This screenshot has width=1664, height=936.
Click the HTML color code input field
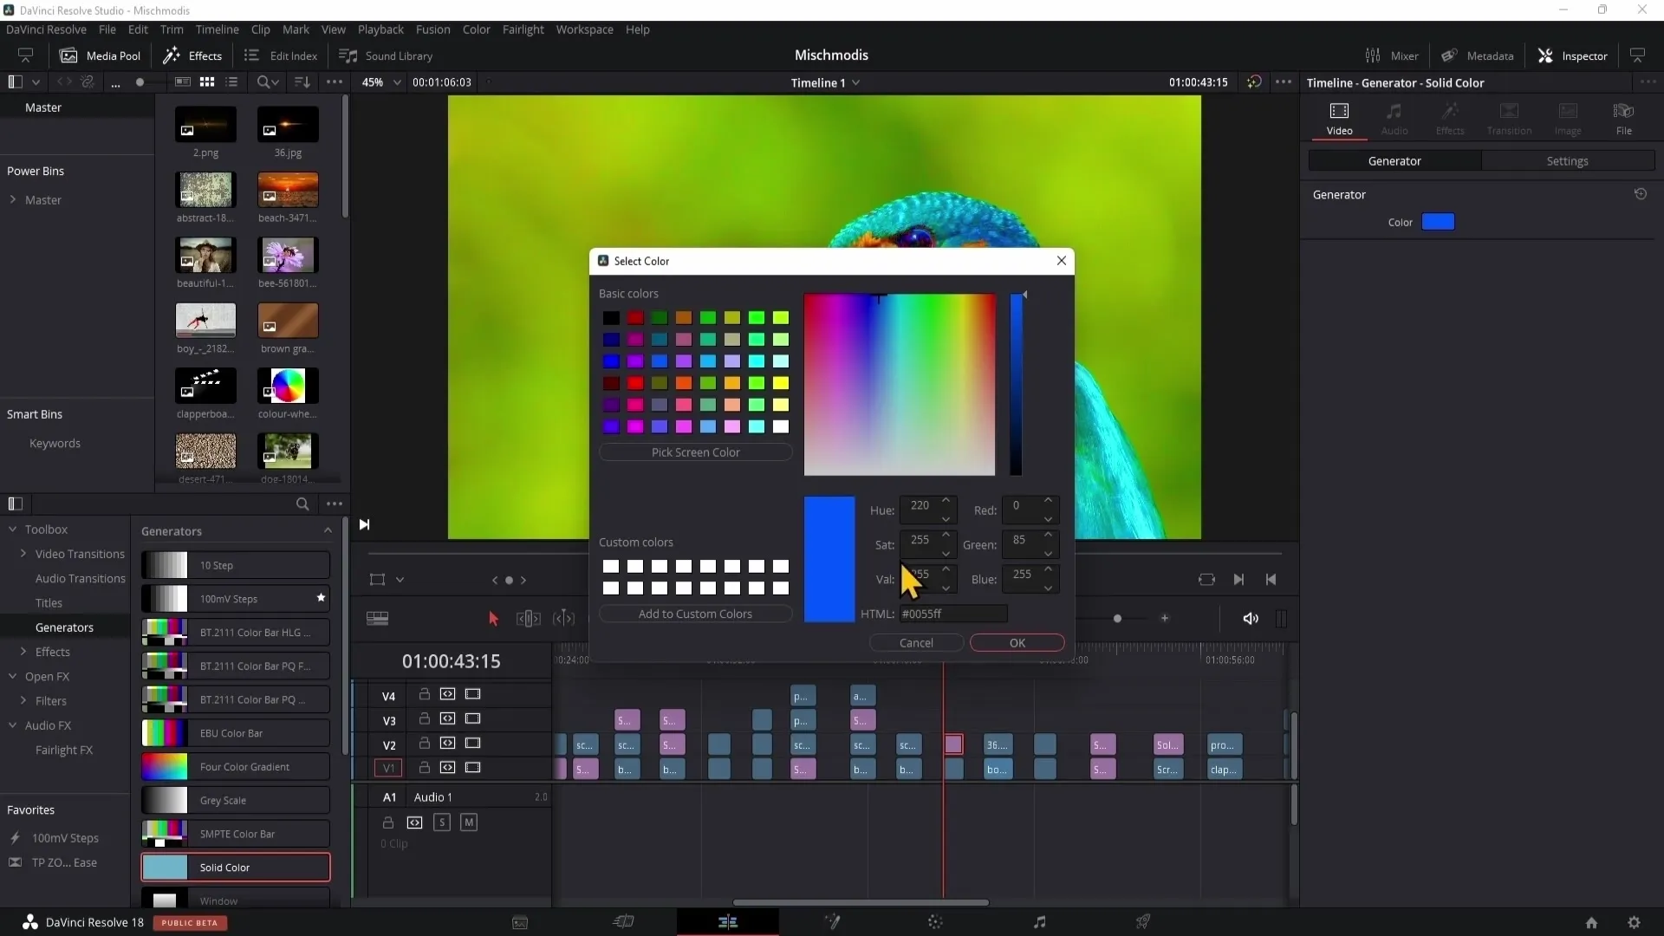pyautogui.click(x=952, y=614)
